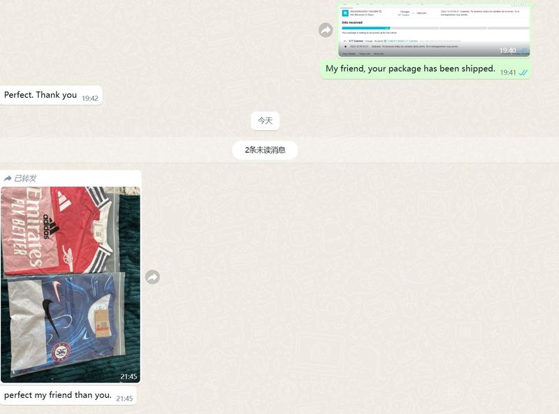This screenshot has height=414, width=559.
Task: Click the 2条未读消息 unread messages chip
Action: (265, 150)
